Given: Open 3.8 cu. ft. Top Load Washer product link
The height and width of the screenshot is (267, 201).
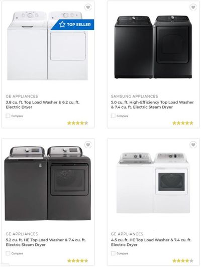Looking at the screenshot, I should (x=43, y=105).
